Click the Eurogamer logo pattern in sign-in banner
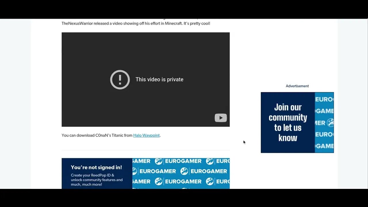 pyautogui.click(x=181, y=173)
